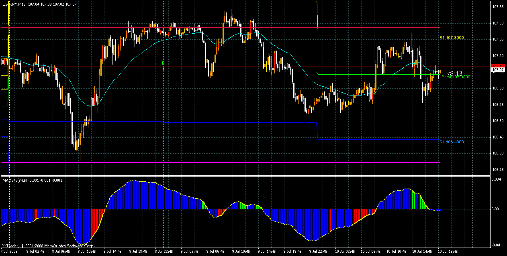The width and height of the screenshot is (507, 256).
Task: Click 107.20 on the price scale
Action: click(x=498, y=55)
